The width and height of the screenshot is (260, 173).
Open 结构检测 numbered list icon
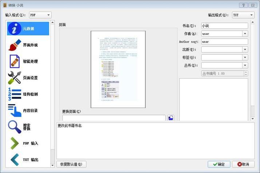click(x=15, y=94)
